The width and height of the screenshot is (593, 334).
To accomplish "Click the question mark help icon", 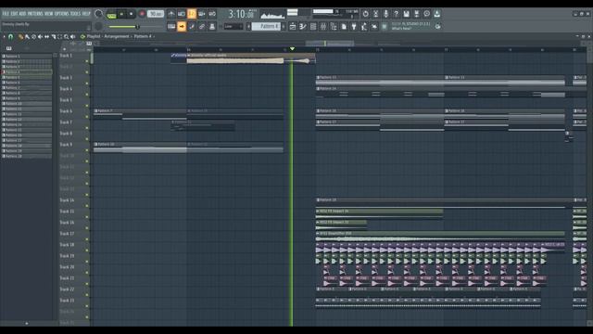I will [x=396, y=14].
